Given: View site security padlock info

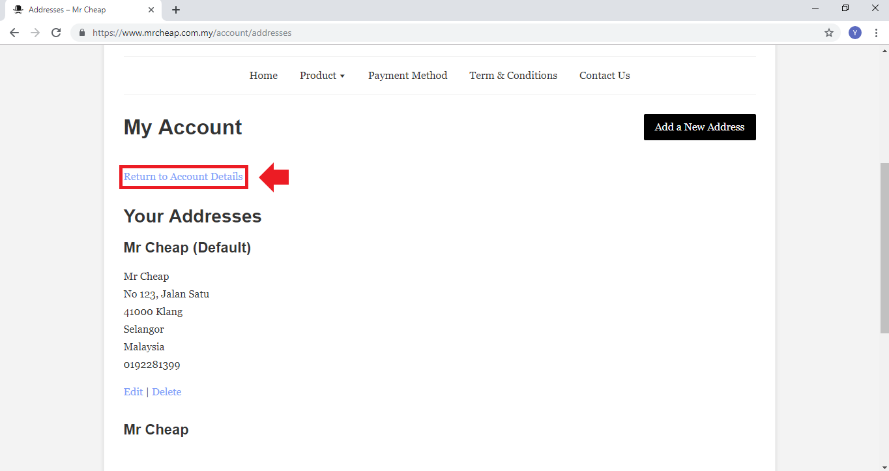Looking at the screenshot, I should [x=82, y=33].
